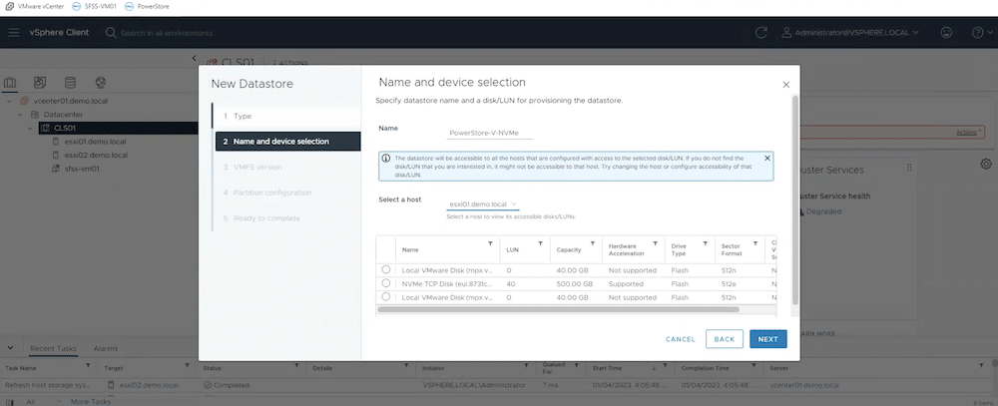Click the NEXT button
Screen dimensions: 998x406
click(x=767, y=339)
